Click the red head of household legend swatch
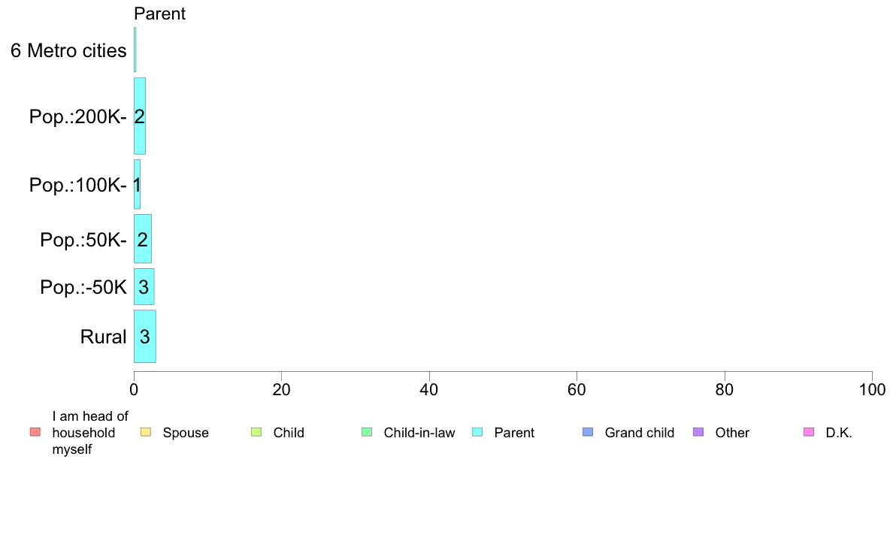This screenshot has width=893, height=553. point(35,432)
